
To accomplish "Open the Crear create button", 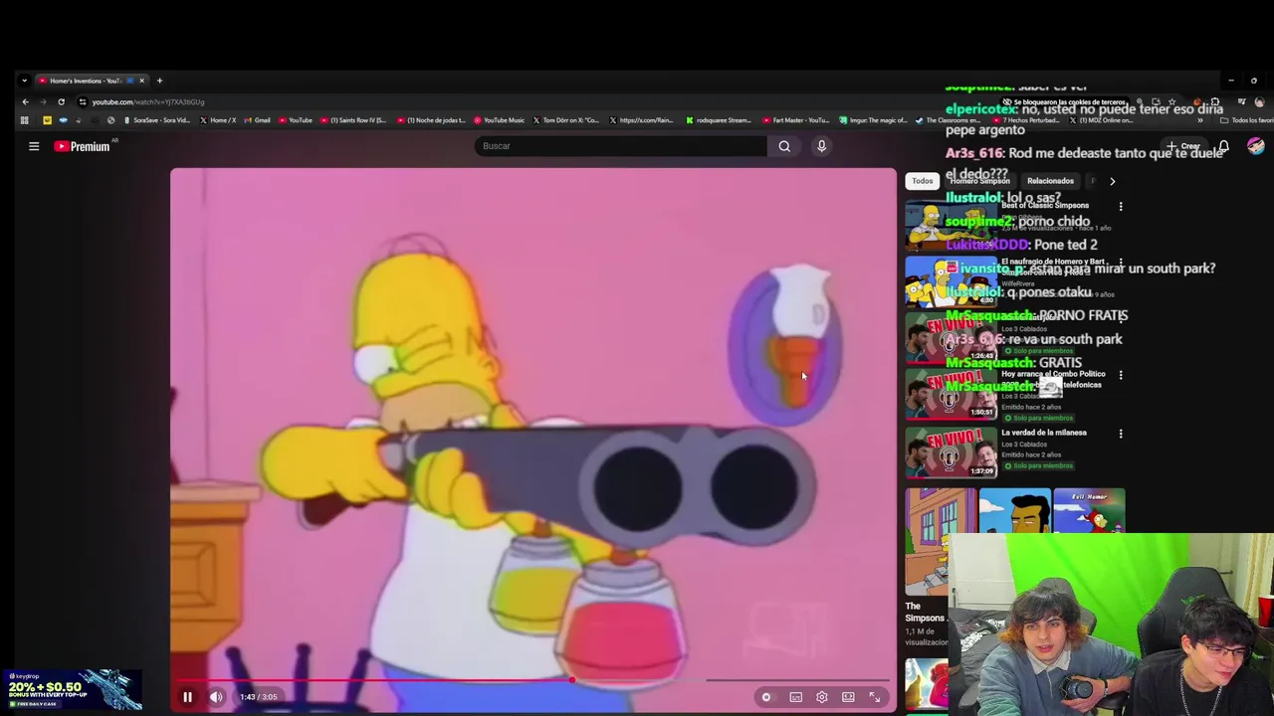I will tap(1184, 146).
